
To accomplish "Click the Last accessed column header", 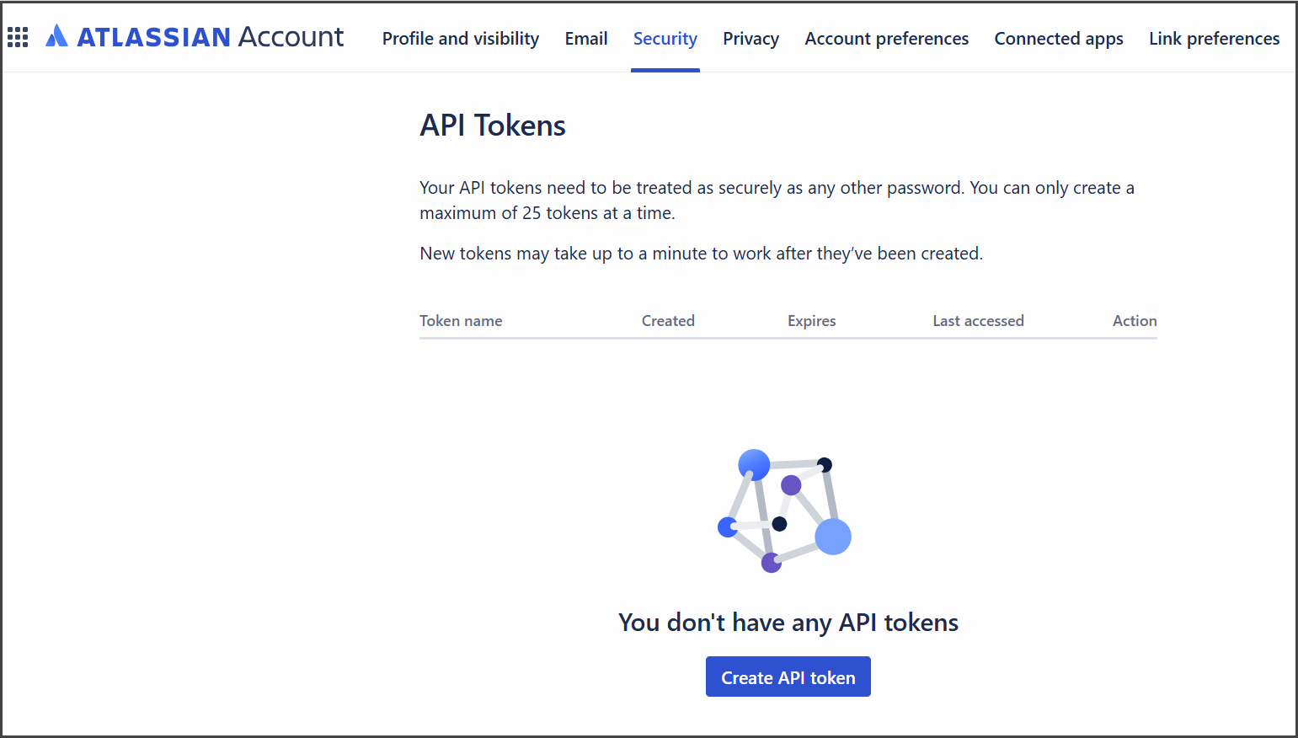I will tap(978, 321).
